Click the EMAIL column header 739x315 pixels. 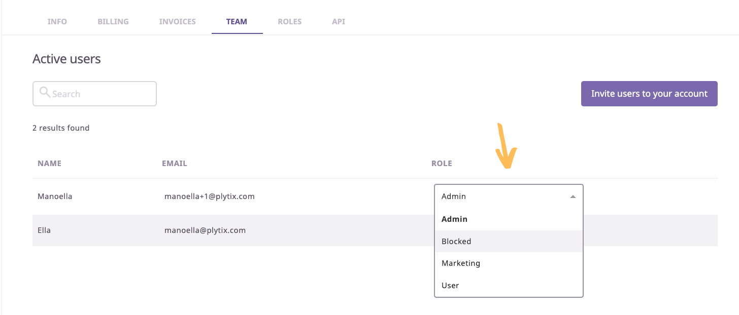pos(175,164)
